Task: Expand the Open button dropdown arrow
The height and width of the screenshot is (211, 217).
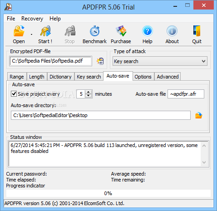Action: tap(31, 34)
